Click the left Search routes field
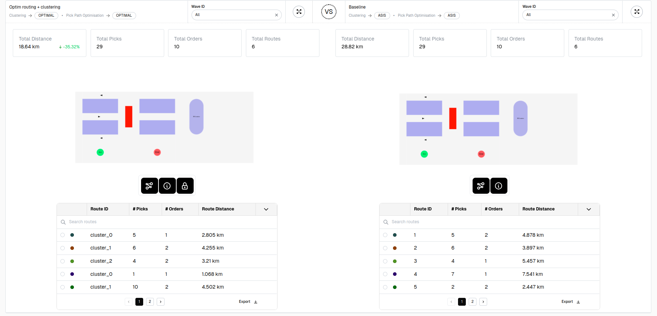657x316 pixels. tap(167, 222)
